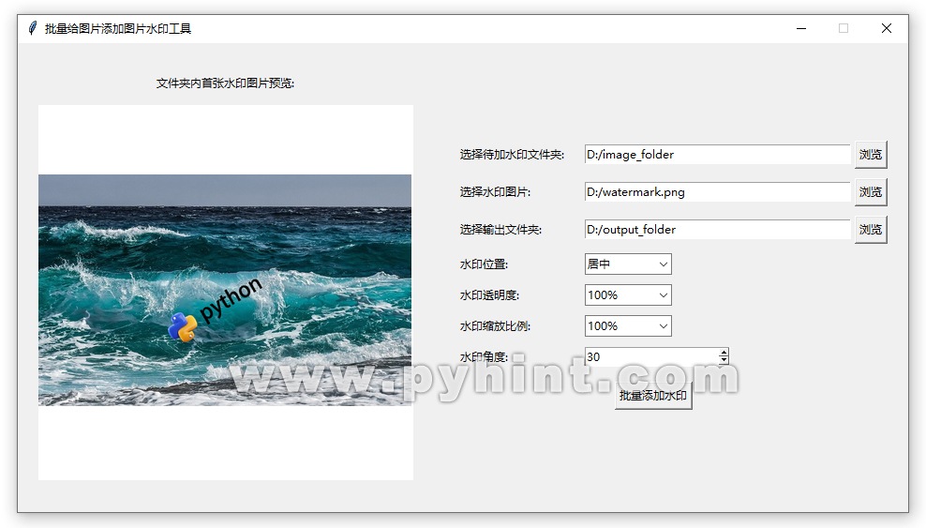The image size is (926, 528).
Task: Click the feather app icon in title bar
Action: [x=33, y=28]
